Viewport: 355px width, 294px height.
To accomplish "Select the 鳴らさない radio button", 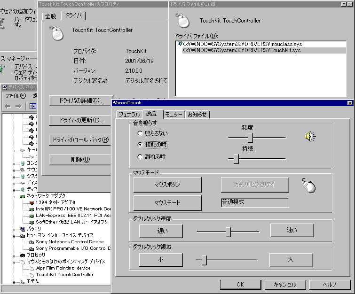I will coord(140,133).
